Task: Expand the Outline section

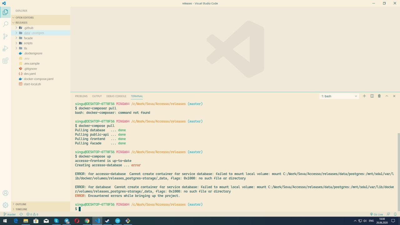Action: pos(41,204)
